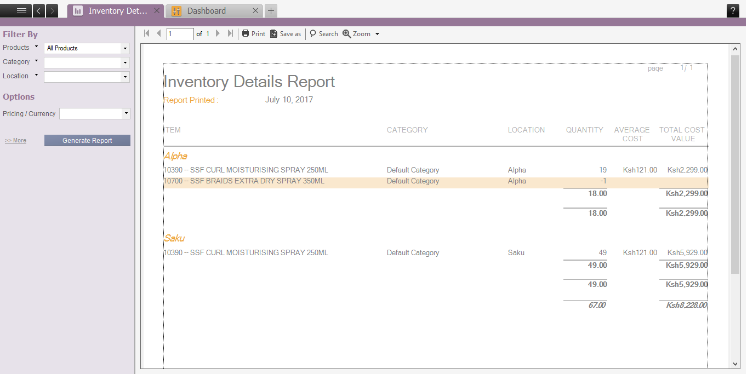The image size is (747, 374).
Task: Click the >> More link
Action: (x=15, y=141)
